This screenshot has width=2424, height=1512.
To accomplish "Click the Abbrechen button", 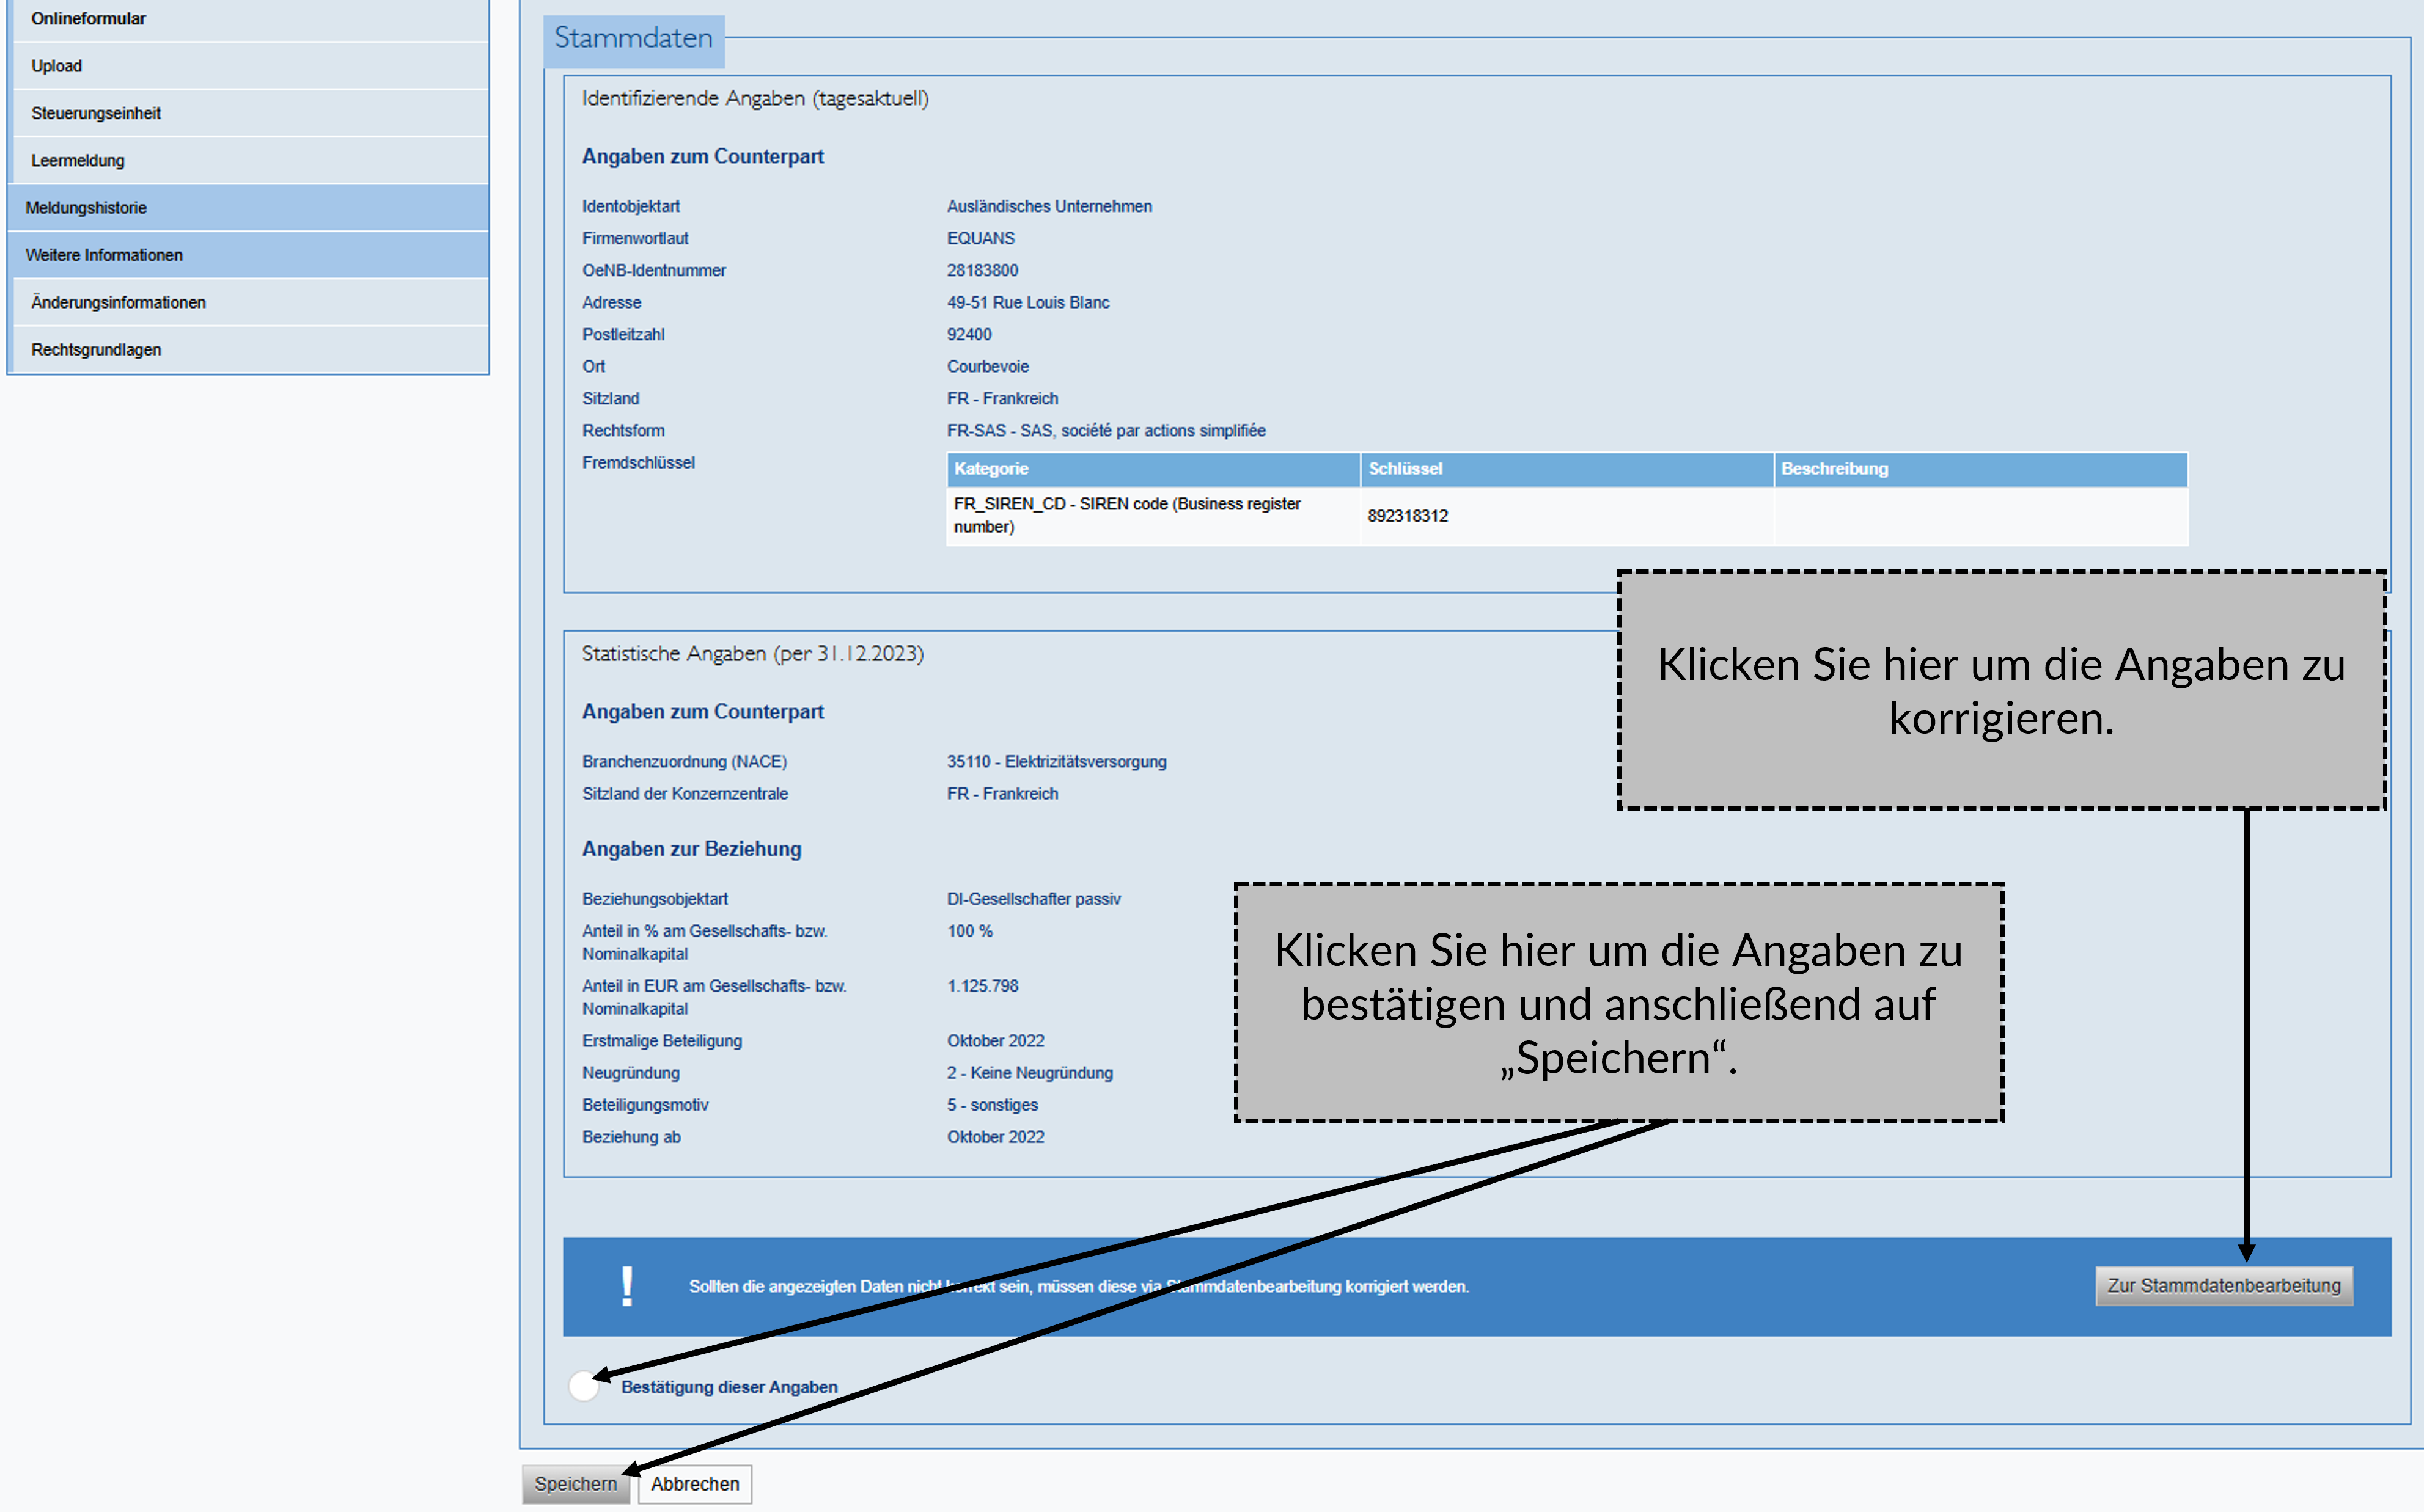I will click(x=694, y=1484).
